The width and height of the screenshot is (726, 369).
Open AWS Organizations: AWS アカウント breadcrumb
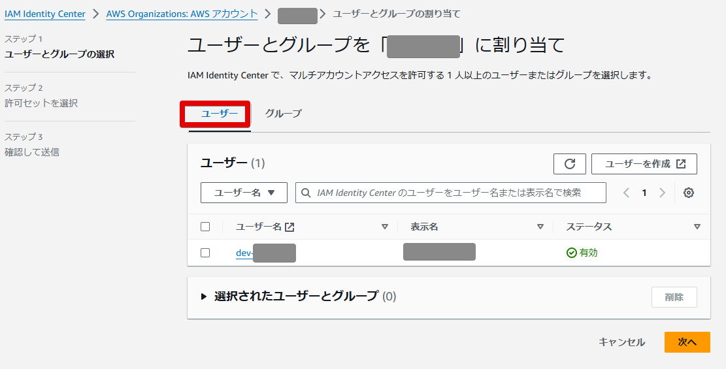(182, 14)
